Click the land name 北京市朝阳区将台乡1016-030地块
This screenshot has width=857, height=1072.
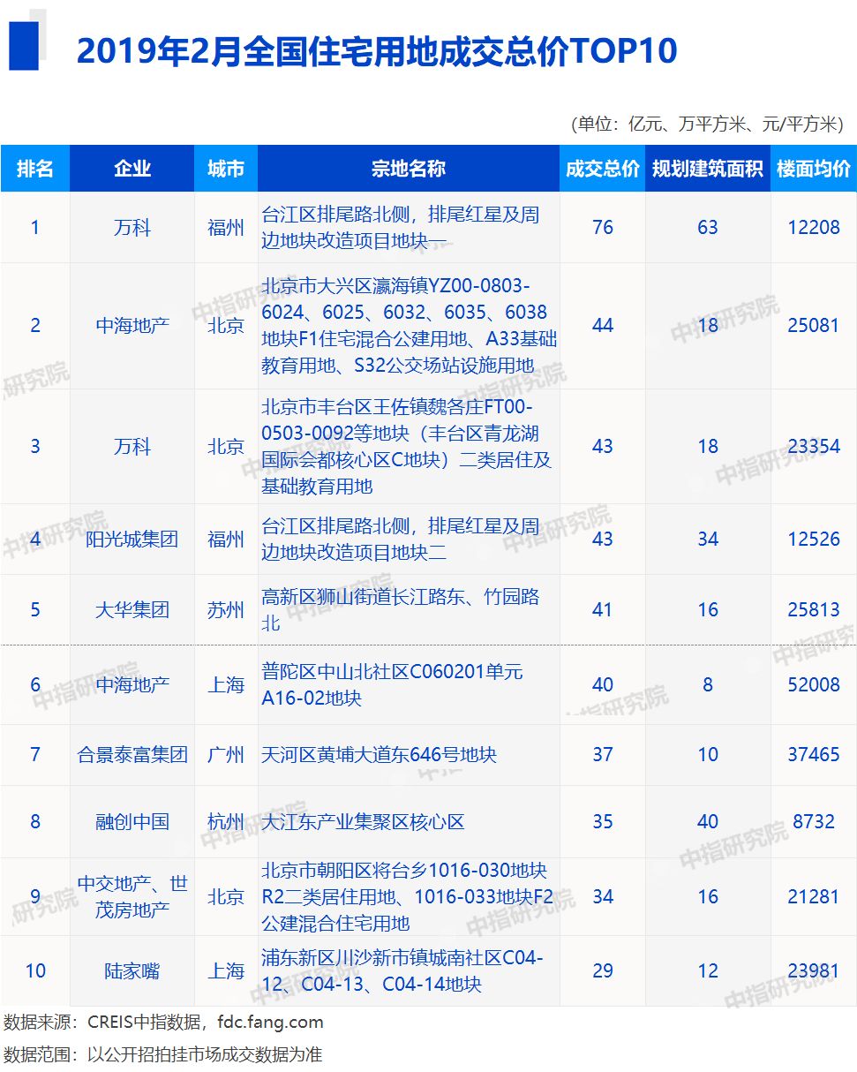click(408, 897)
